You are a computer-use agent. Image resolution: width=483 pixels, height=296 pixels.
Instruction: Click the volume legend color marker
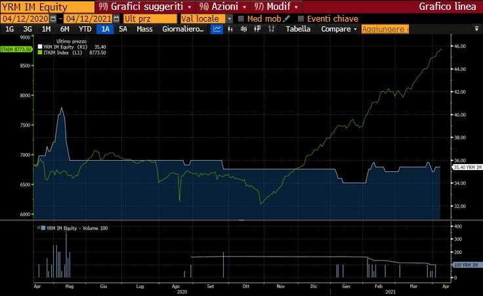tap(43, 228)
